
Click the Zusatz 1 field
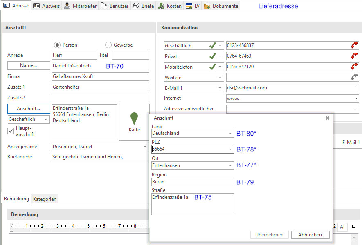[x=101, y=87]
